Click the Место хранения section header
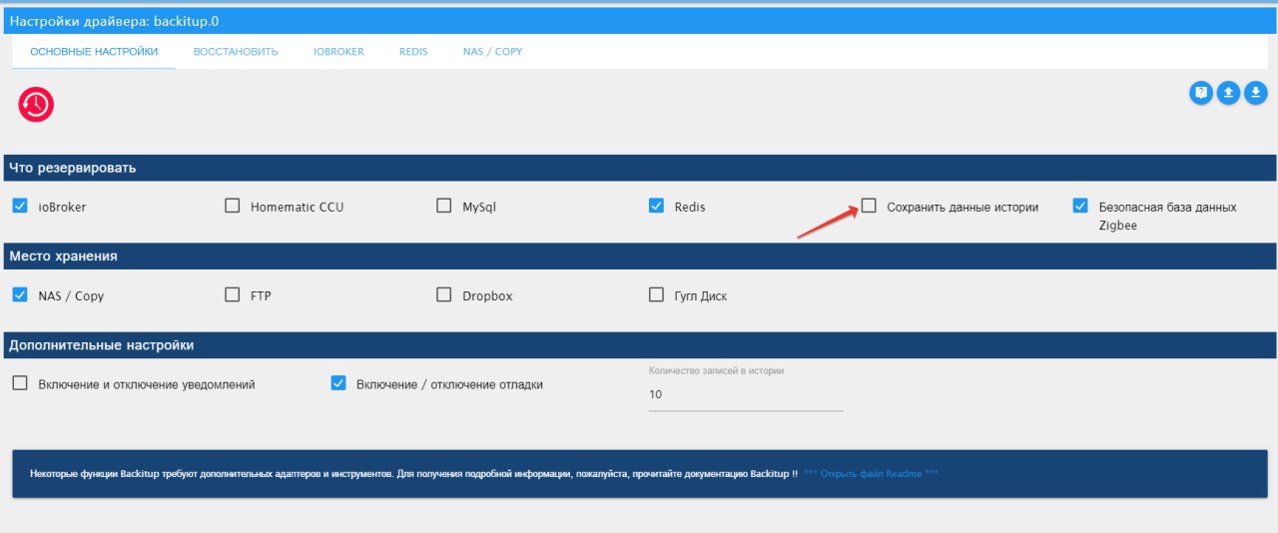This screenshot has width=1278, height=533. pyautogui.click(x=639, y=257)
